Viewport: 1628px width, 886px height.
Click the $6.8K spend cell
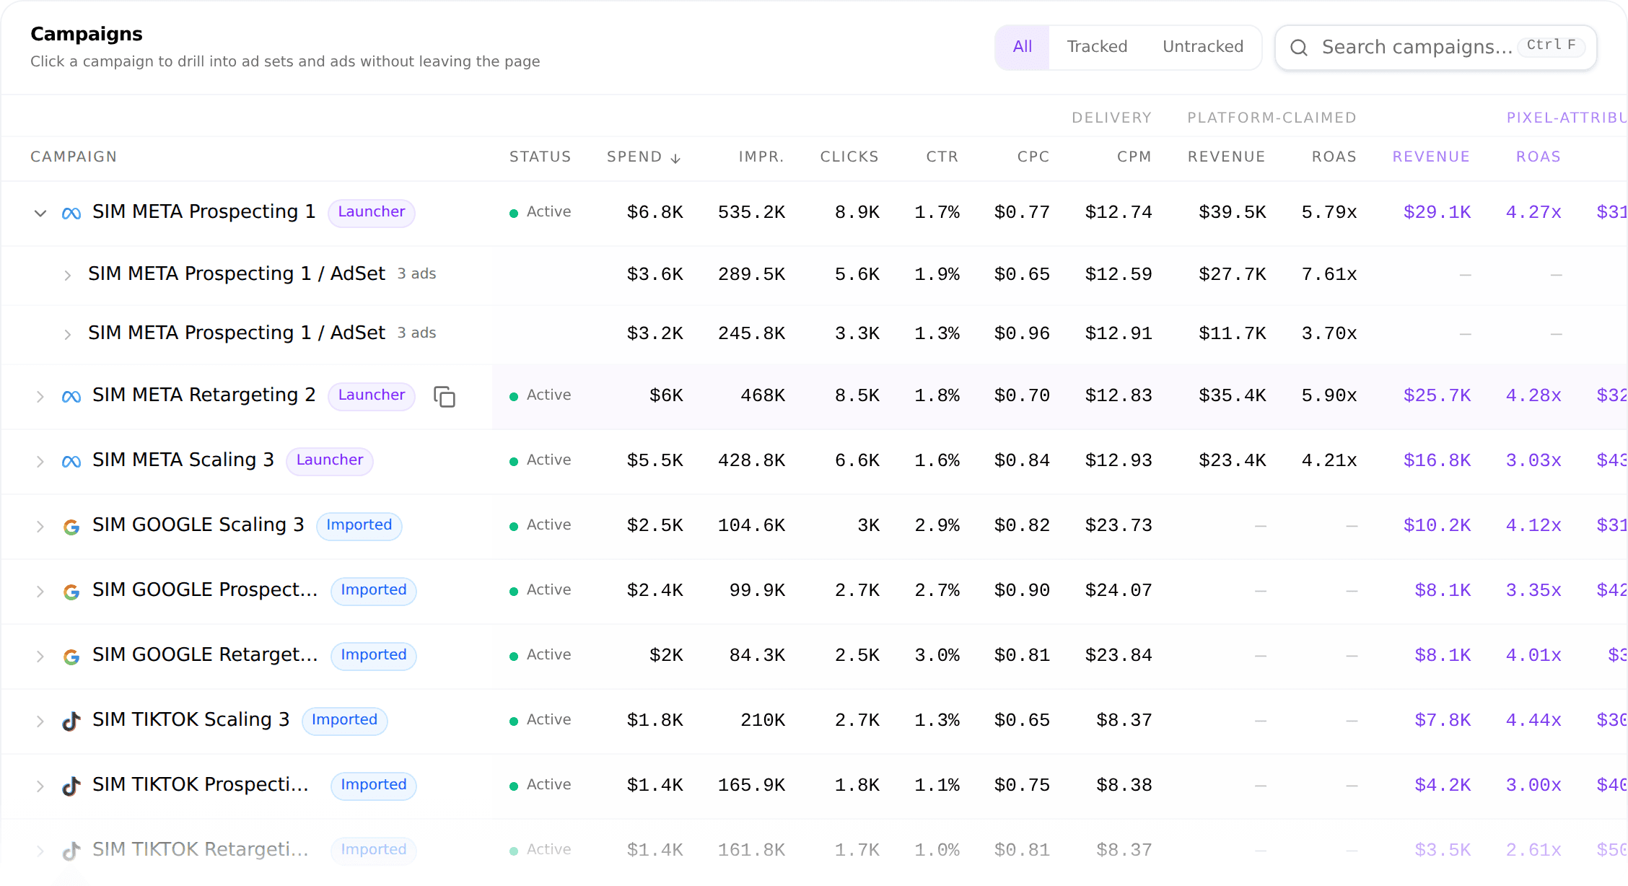655,213
